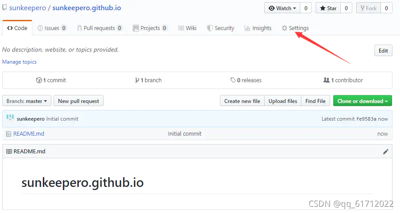This screenshot has width=400, height=213.
Task: Click the Find File button
Action: [315, 101]
